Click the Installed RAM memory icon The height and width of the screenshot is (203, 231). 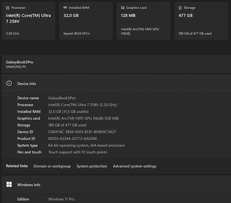click(65, 8)
